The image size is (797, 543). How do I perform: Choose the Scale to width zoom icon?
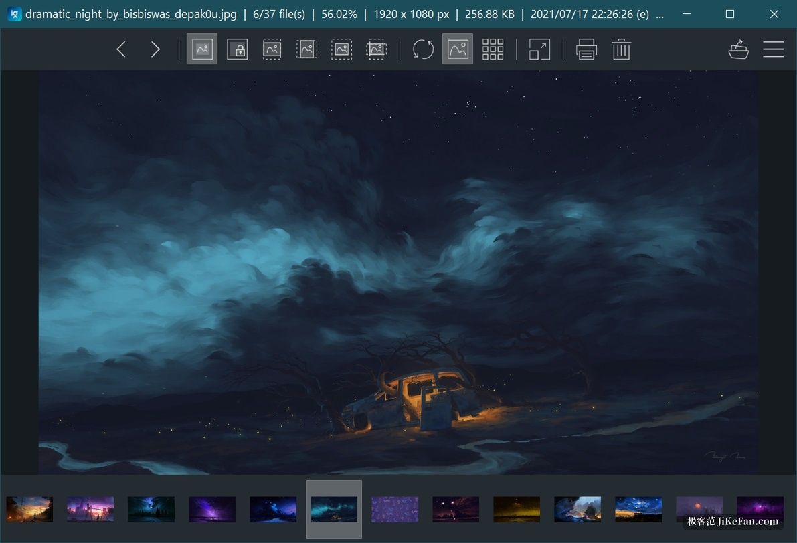272,49
